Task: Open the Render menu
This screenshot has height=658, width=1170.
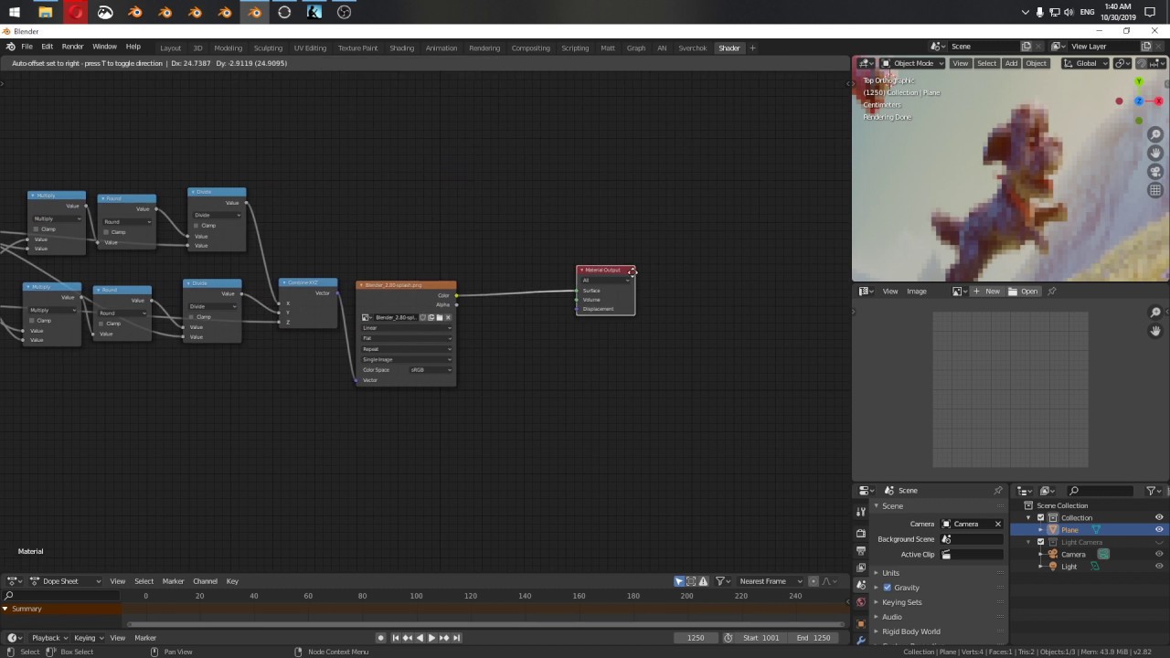Action: coord(72,47)
